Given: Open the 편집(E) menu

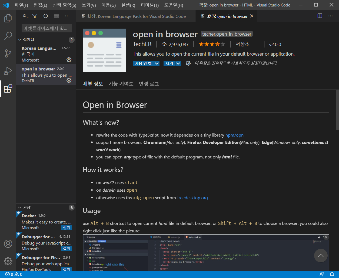Looking at the screenshot, I should [40, 5].
